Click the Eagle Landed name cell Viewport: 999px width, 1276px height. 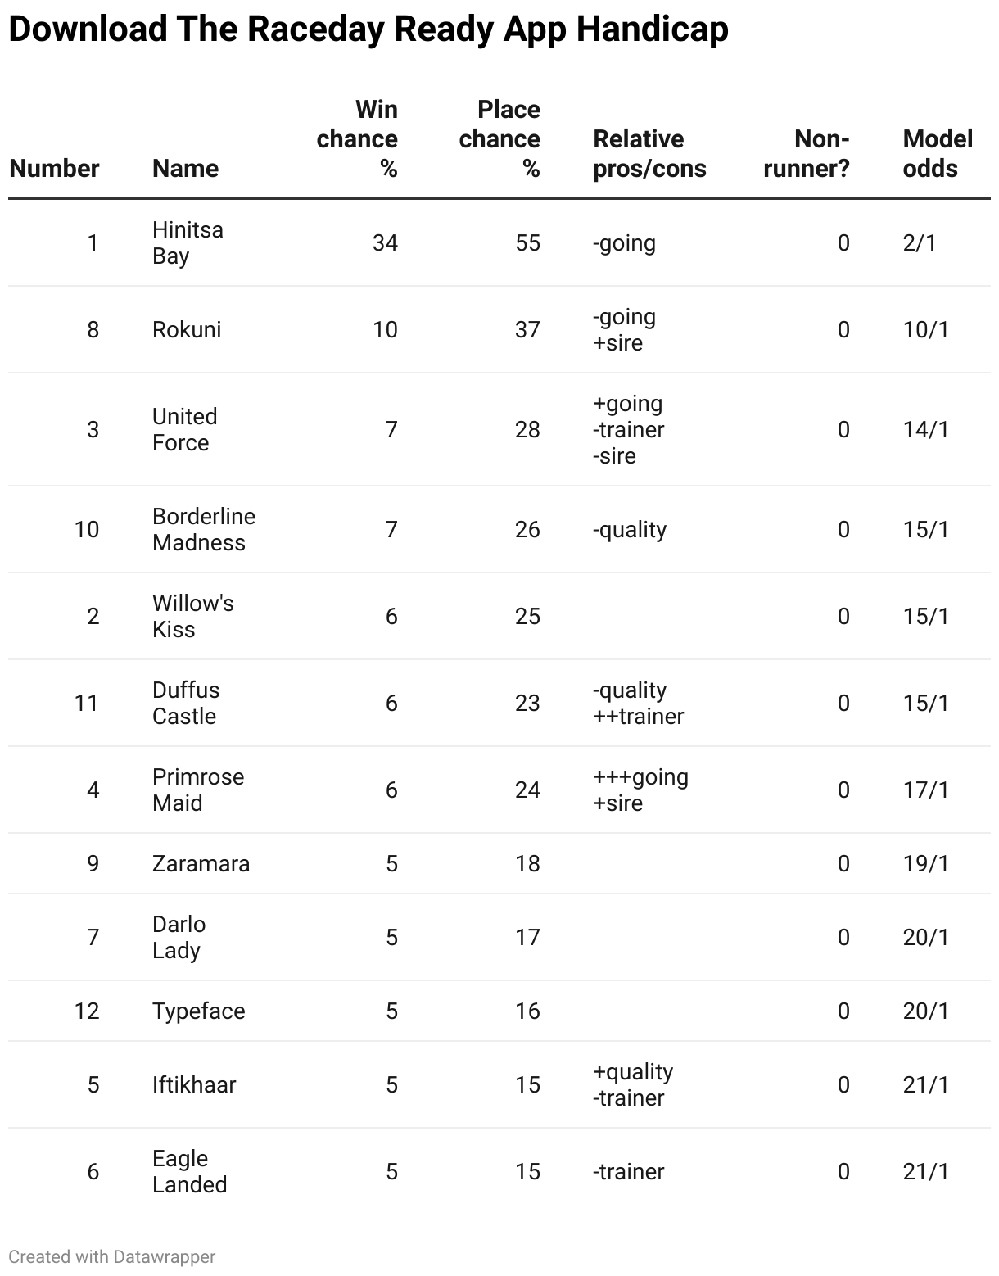pos(189,1171)
